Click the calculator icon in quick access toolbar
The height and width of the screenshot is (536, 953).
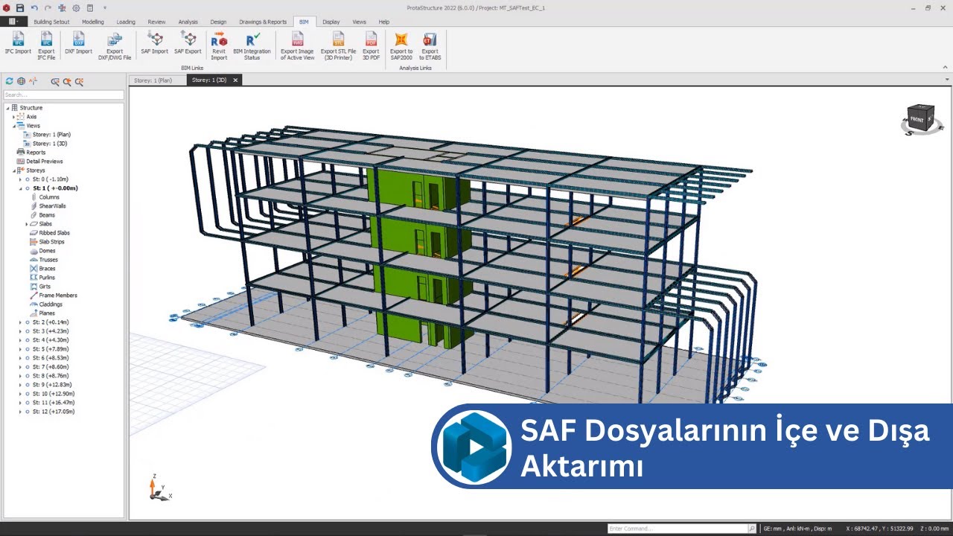pos(90,7)
